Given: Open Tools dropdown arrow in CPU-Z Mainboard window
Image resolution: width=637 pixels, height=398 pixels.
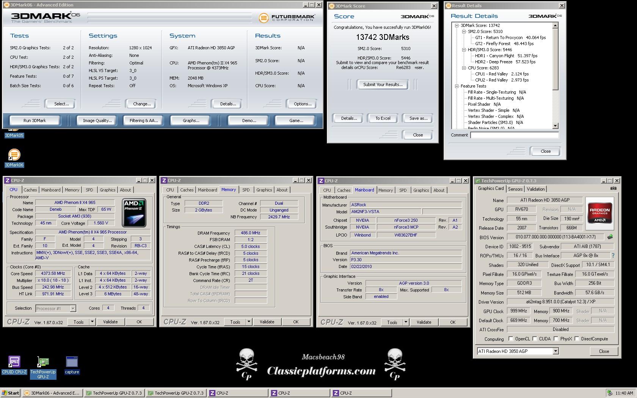Looking at the screenshot, I should click(406, 322).
